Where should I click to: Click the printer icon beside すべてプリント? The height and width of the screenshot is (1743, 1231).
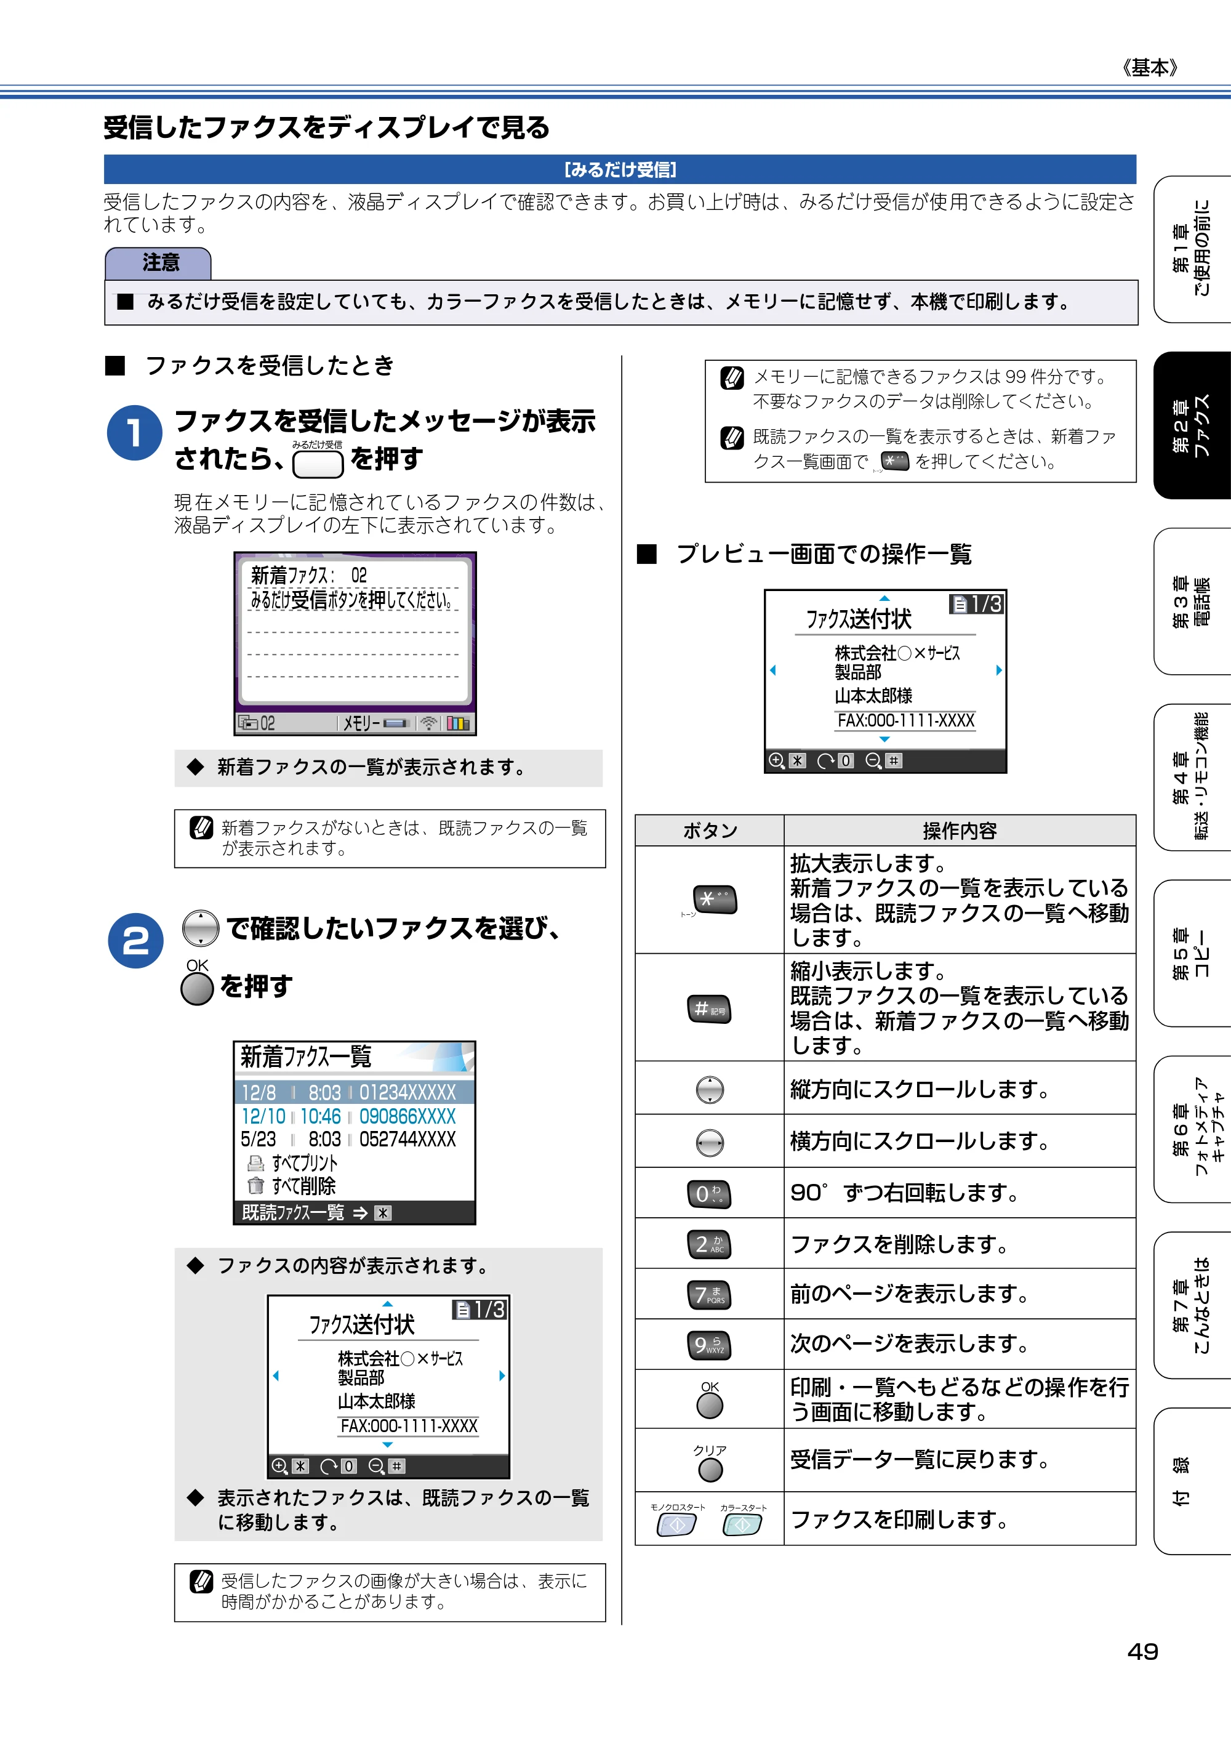coord(255,1163)
